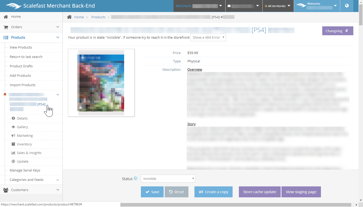
Task: Click the Update arrow icon
Action: coord(13,161)
